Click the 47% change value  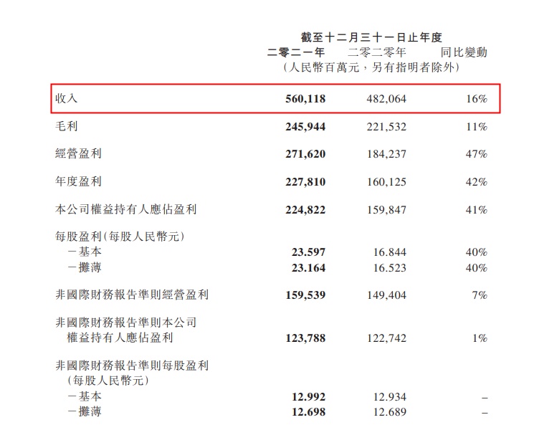pyautogui.click(x=477, y=154)
